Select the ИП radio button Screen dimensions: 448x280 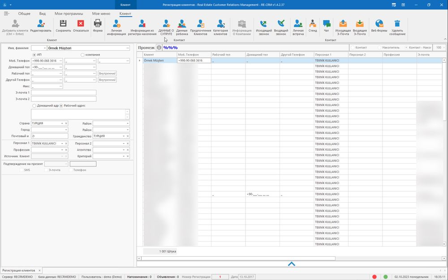pyautogui.click(x=34, y=55)
